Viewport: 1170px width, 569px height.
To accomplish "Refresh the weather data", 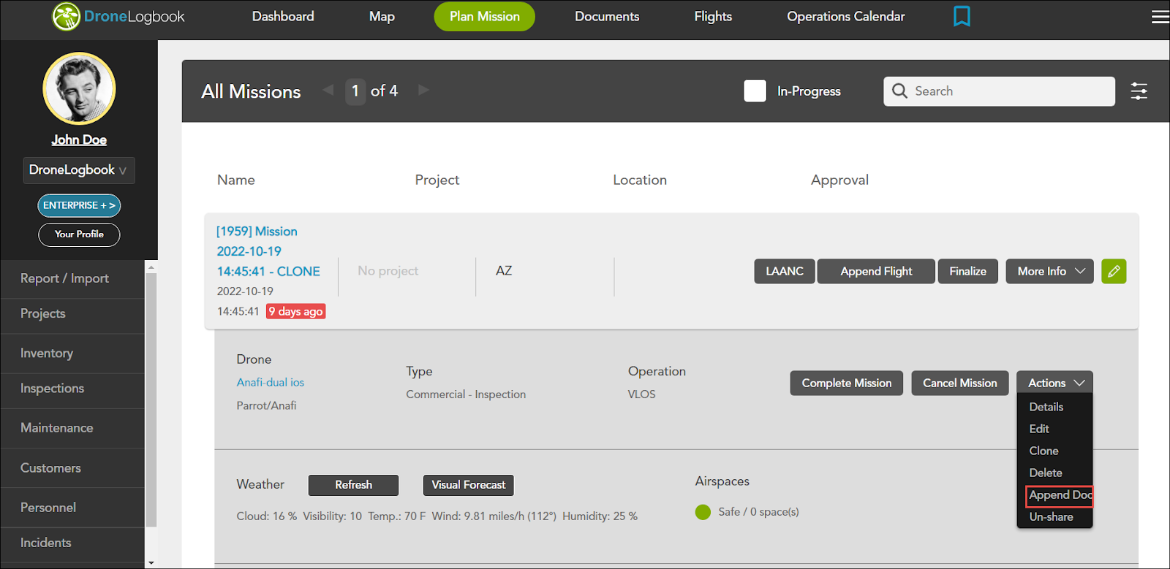I will [353, 485].
